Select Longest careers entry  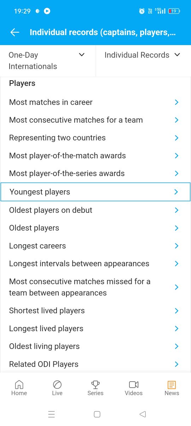click(x=95, y=246)
